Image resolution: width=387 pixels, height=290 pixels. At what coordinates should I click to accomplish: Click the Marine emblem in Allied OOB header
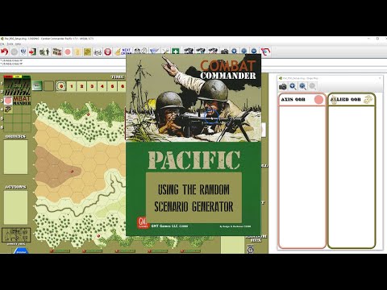368,99
